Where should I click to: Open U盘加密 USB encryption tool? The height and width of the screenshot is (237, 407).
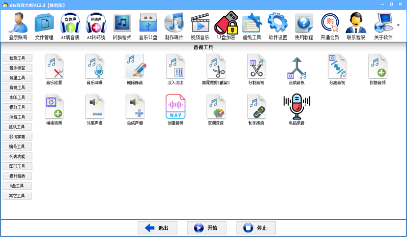point(226,26)
